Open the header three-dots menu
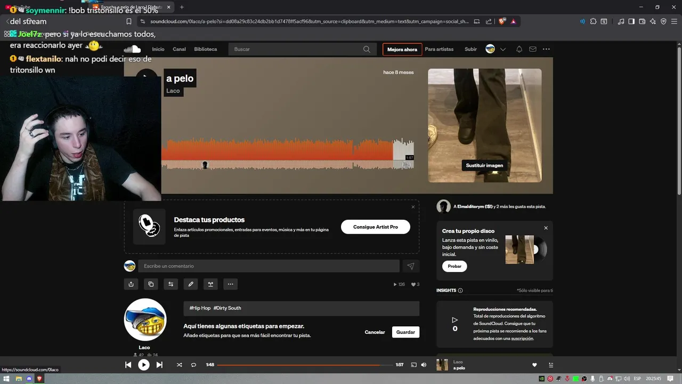The height and width of the screenshot is (384, 682). click(546, 49)
